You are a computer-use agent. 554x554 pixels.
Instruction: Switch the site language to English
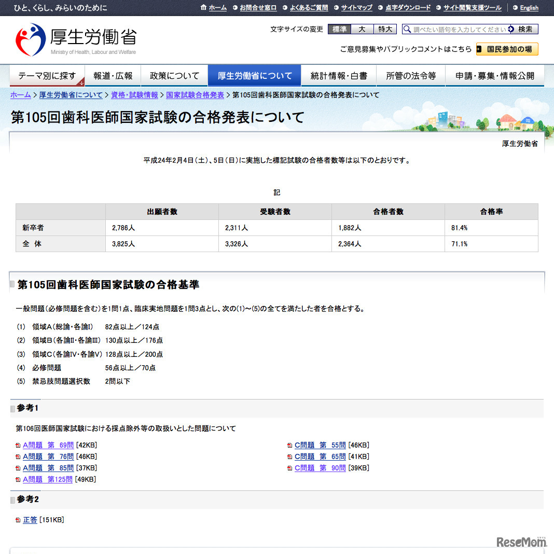(x=529, y=8)
